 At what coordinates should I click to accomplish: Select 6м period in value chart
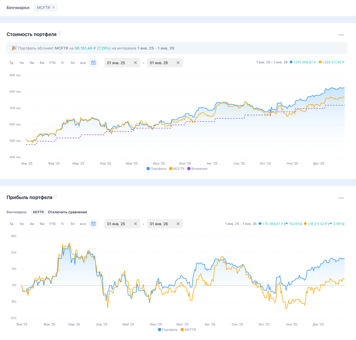[42, 63]
